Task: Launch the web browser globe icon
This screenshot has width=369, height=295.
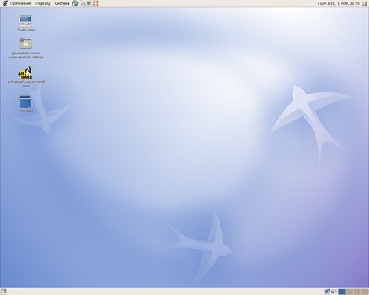Action: pyautogui.click(x=75, y=3)
